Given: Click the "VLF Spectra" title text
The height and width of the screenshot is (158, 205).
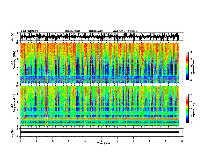Looking at the screenshot, I should 29,31.
